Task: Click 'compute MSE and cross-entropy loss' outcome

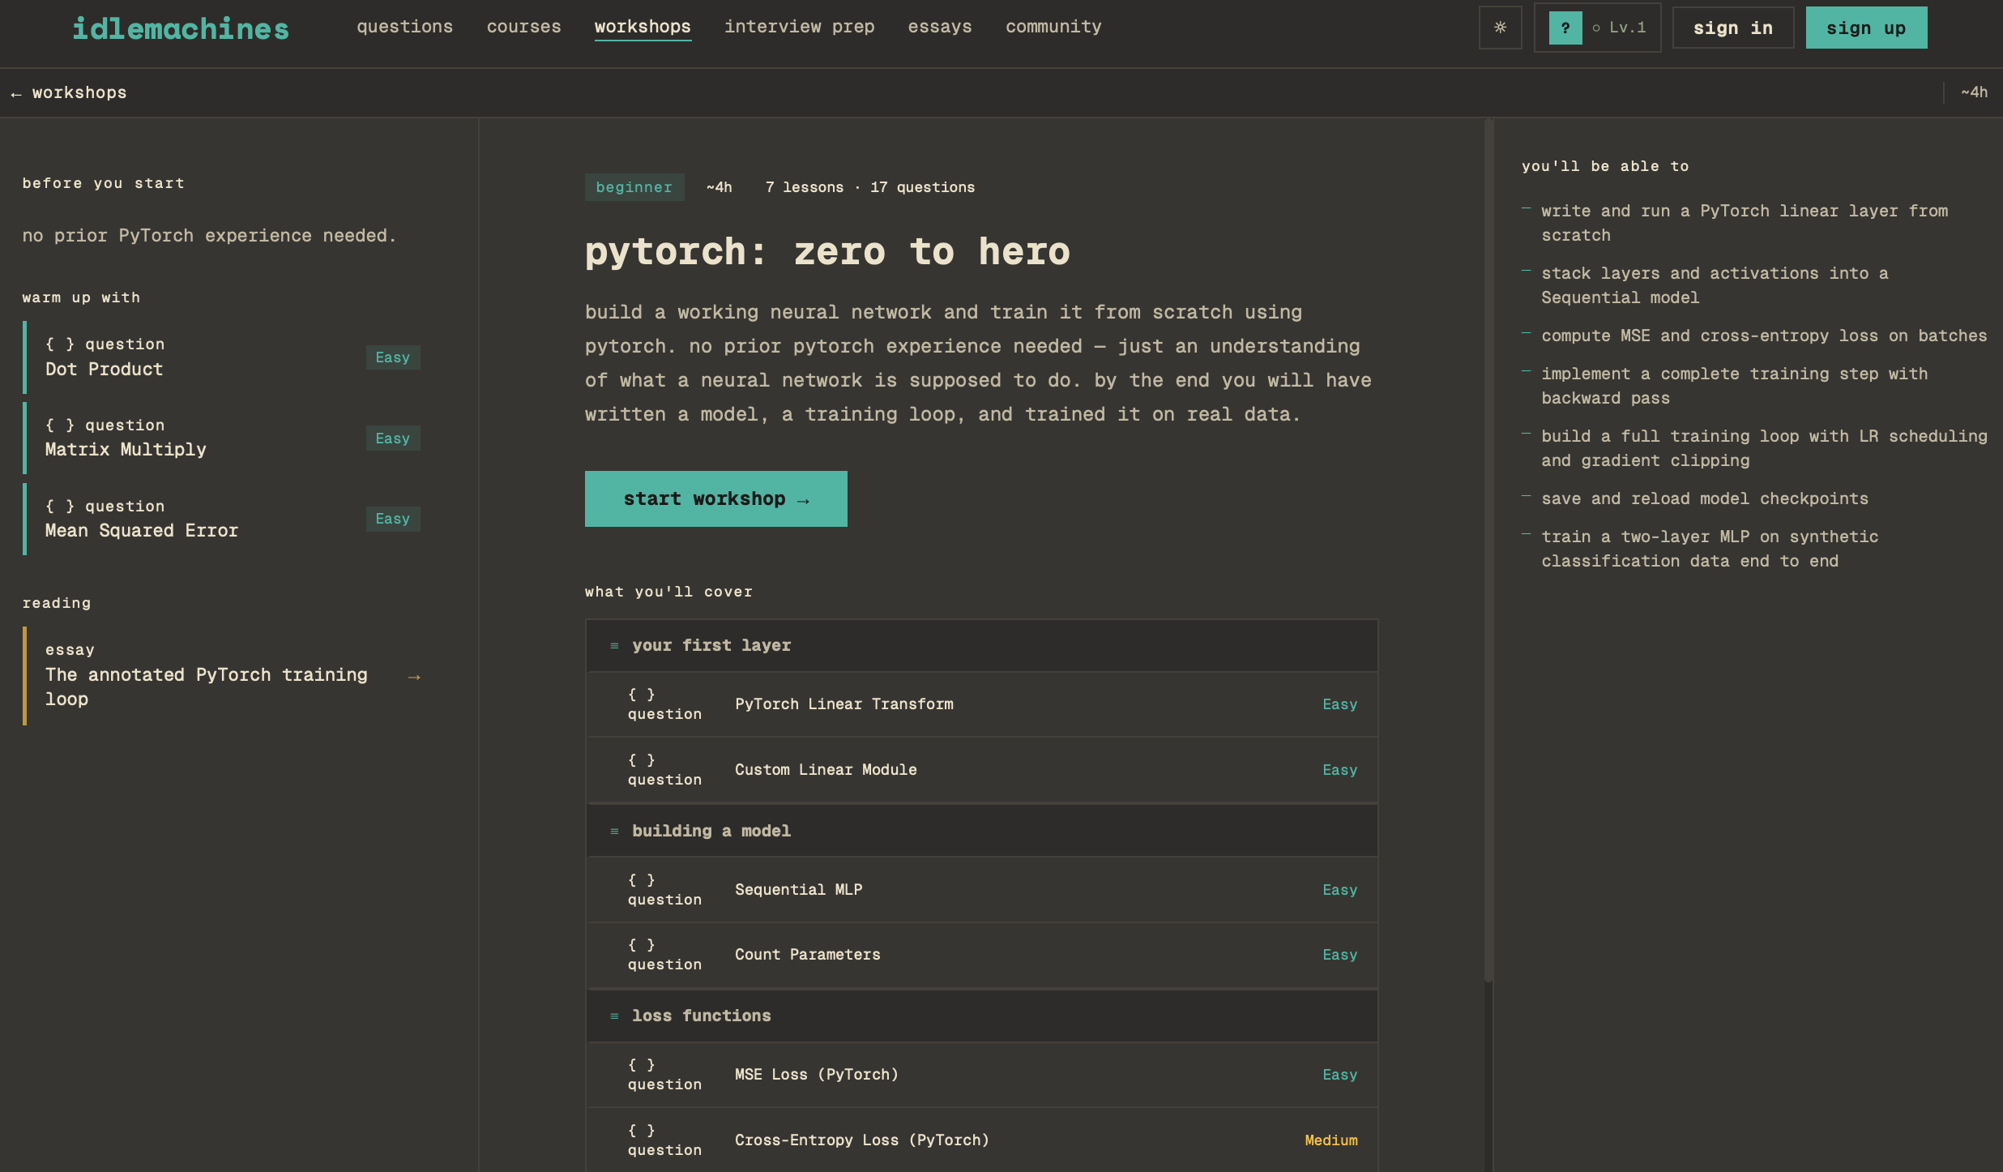Action: tap(1764, 336)
